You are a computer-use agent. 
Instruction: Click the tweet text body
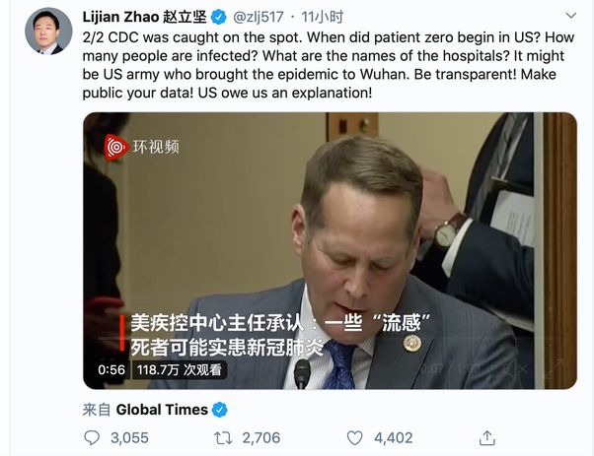pos(329,65)
